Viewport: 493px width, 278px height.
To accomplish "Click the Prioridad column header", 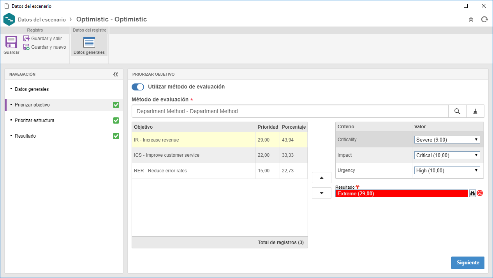I will click(x=268, y=127).
